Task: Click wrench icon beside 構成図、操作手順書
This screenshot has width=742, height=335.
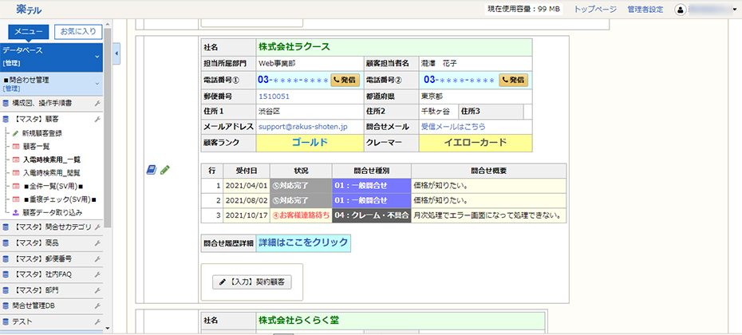Action: 97,104
